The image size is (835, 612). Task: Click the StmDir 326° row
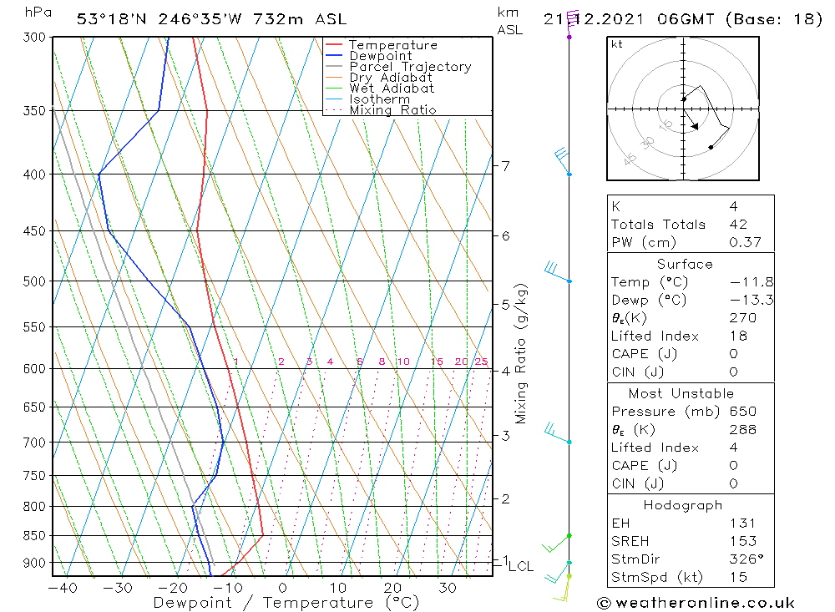(691, 559)
